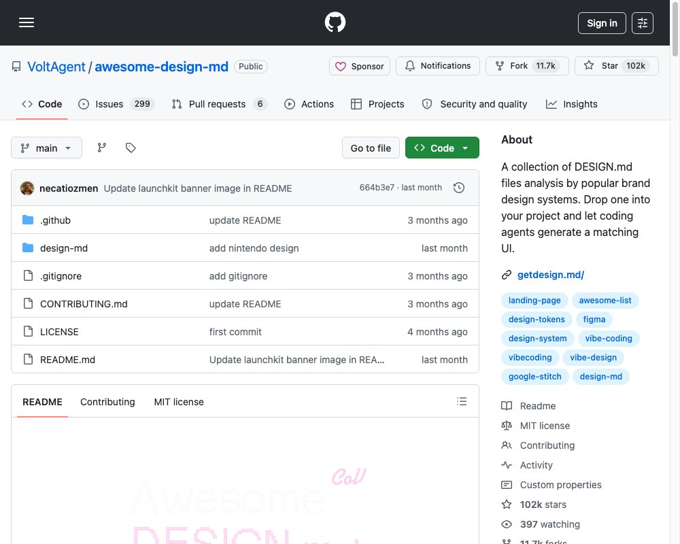Image resolution: width=680 pixels, height=544 pixels.
Task: Click the branches icon next to main
Action: click(102, 148)
